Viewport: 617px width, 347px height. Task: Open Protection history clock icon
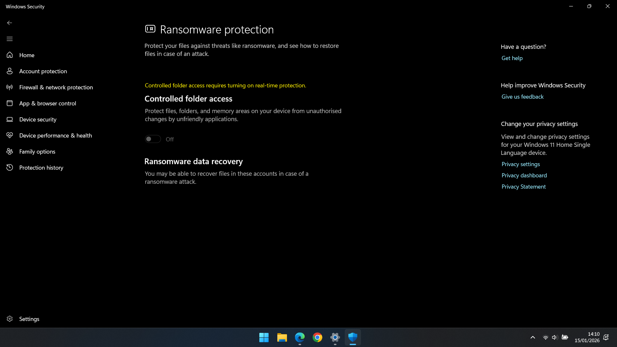point(10,167)
